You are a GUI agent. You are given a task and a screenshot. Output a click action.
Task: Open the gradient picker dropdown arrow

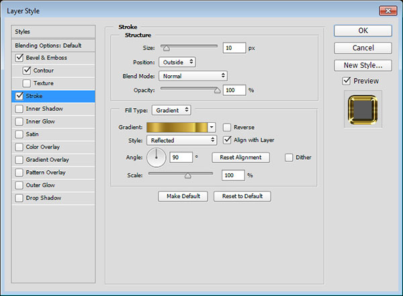pos(212,126)
